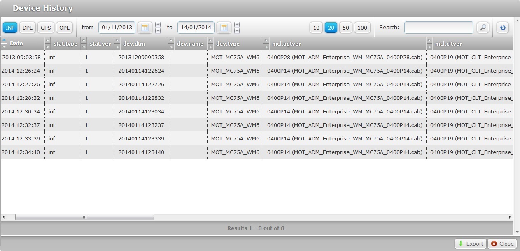Toggle the OPL filter on

coord(64,28)
